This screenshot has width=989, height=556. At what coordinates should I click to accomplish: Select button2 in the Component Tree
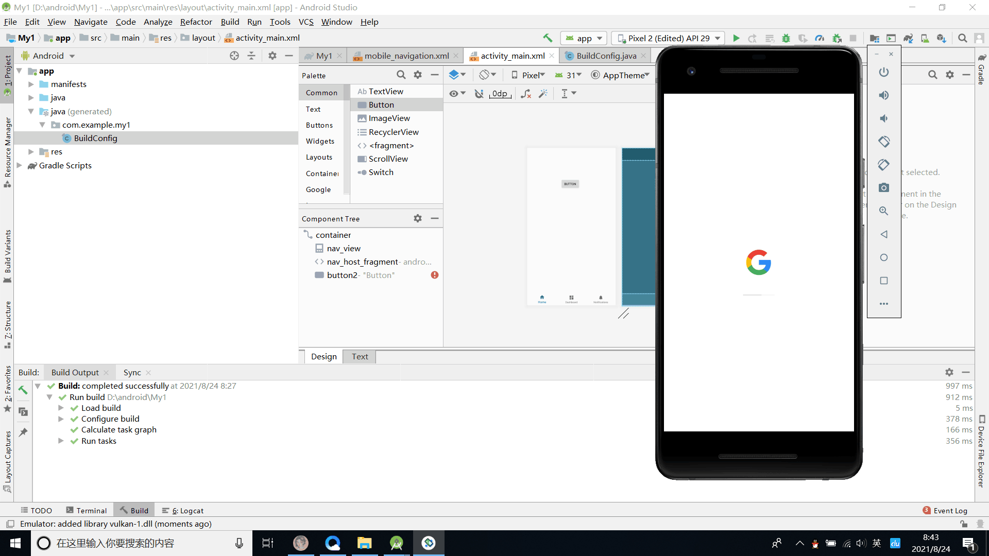point(342,275)
